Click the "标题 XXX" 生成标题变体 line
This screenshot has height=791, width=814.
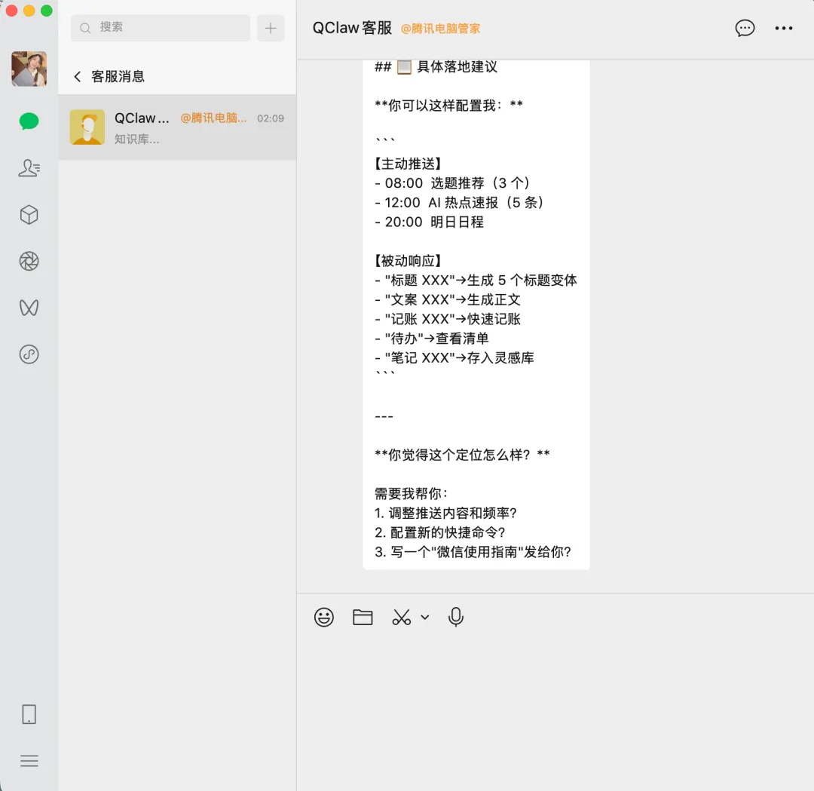[476, 280]
